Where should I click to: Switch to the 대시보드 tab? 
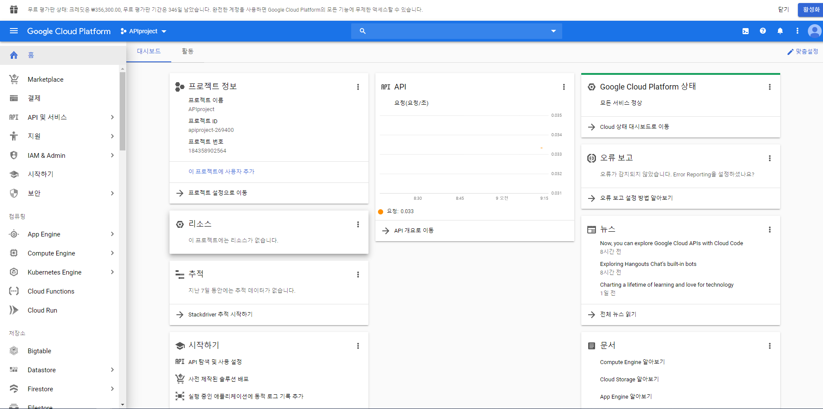click(149, 51)
